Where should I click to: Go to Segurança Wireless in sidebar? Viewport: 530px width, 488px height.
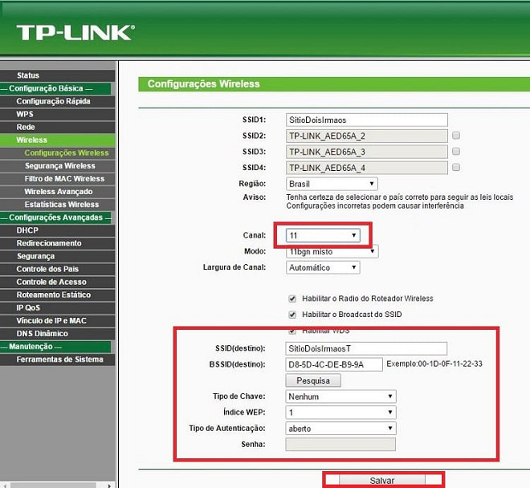point(59,166)
